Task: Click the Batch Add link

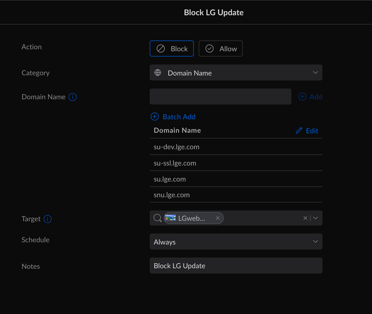Action: (x=173, y=117)
